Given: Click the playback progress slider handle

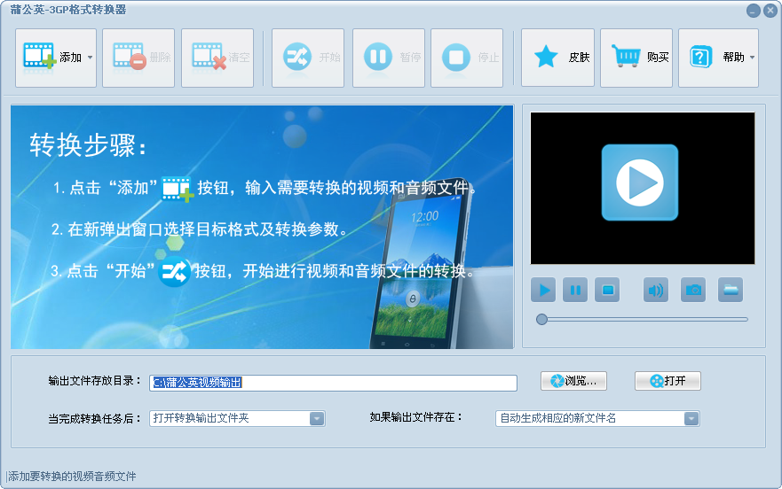Looking at the screenshot, I should tap(541, 319).
